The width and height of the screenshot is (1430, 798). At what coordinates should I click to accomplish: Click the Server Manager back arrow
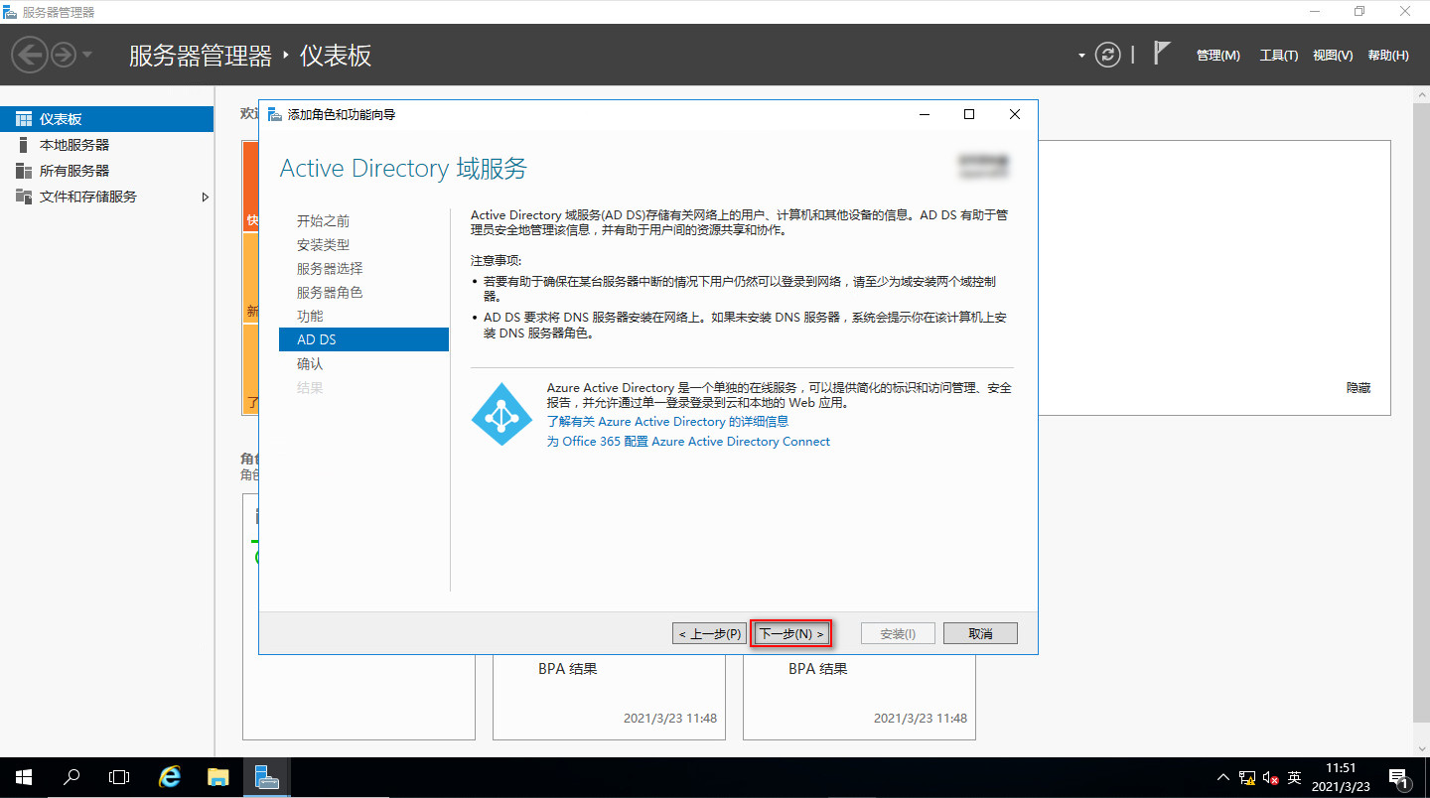click(x=31, y=54)
